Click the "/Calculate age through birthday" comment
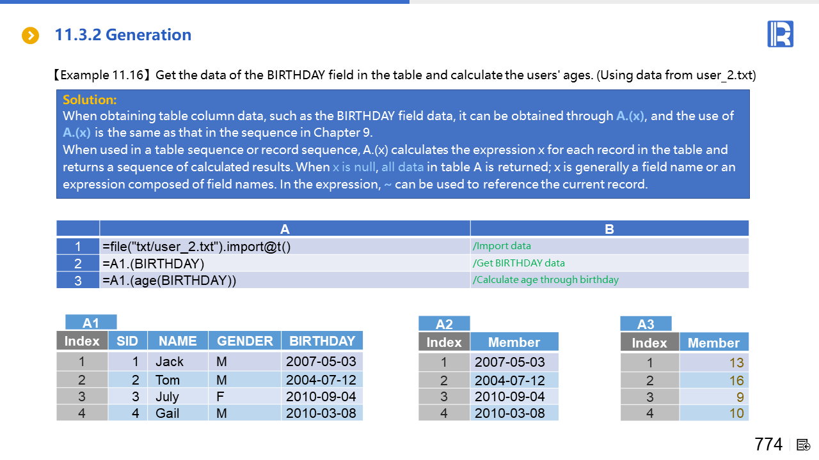 pos(545,280)
